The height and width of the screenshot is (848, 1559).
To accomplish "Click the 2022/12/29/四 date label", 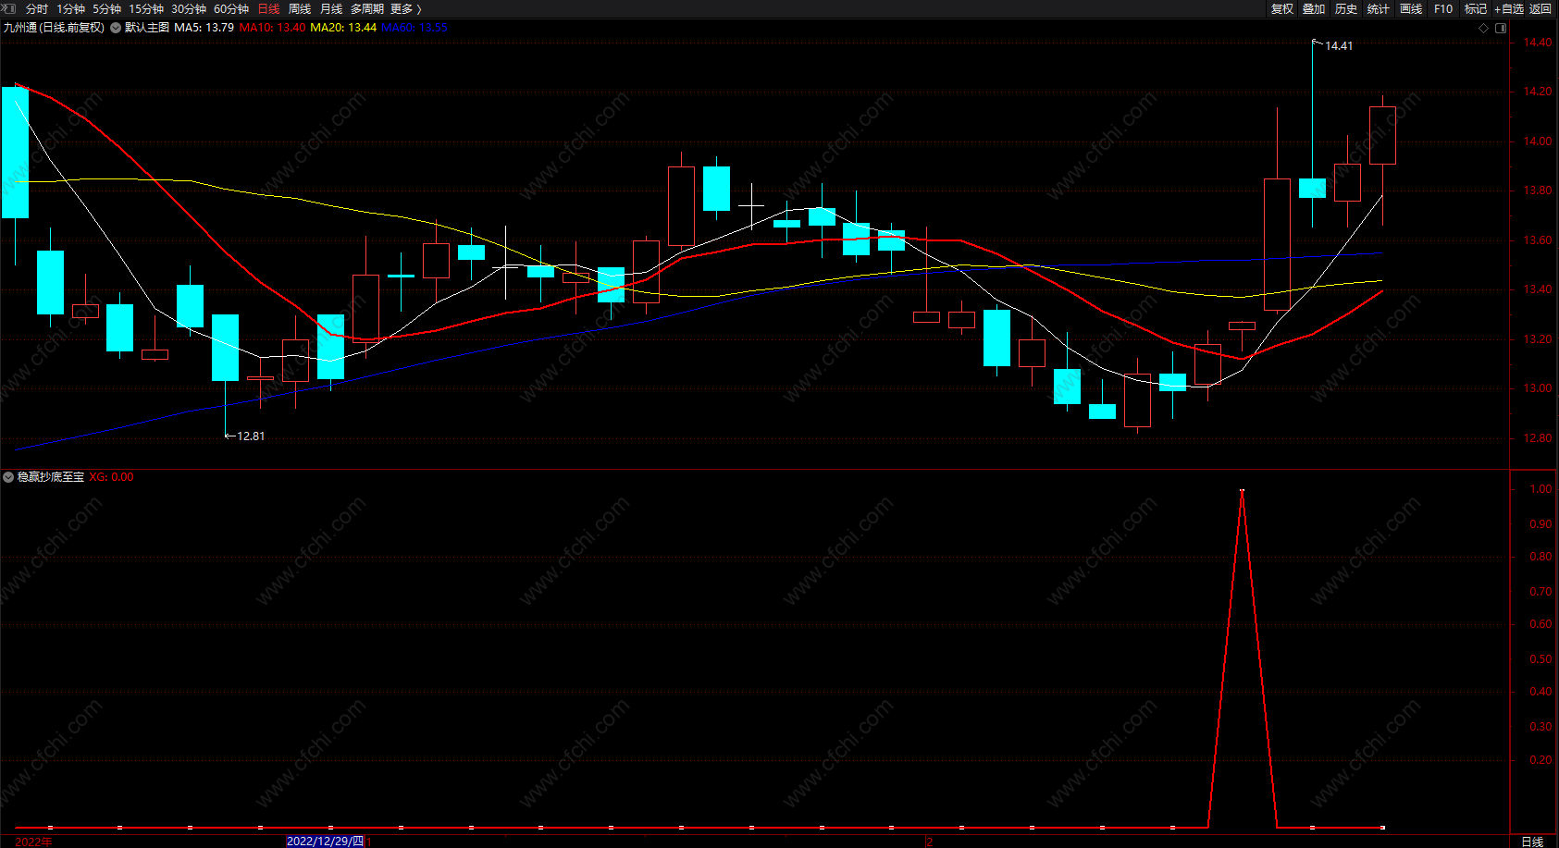I will click(325, 842).
